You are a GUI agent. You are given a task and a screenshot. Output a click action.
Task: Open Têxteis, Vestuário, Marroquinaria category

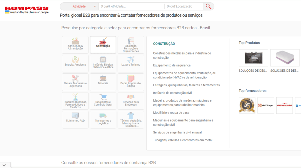pyautogui.click(x=131, y=120)
